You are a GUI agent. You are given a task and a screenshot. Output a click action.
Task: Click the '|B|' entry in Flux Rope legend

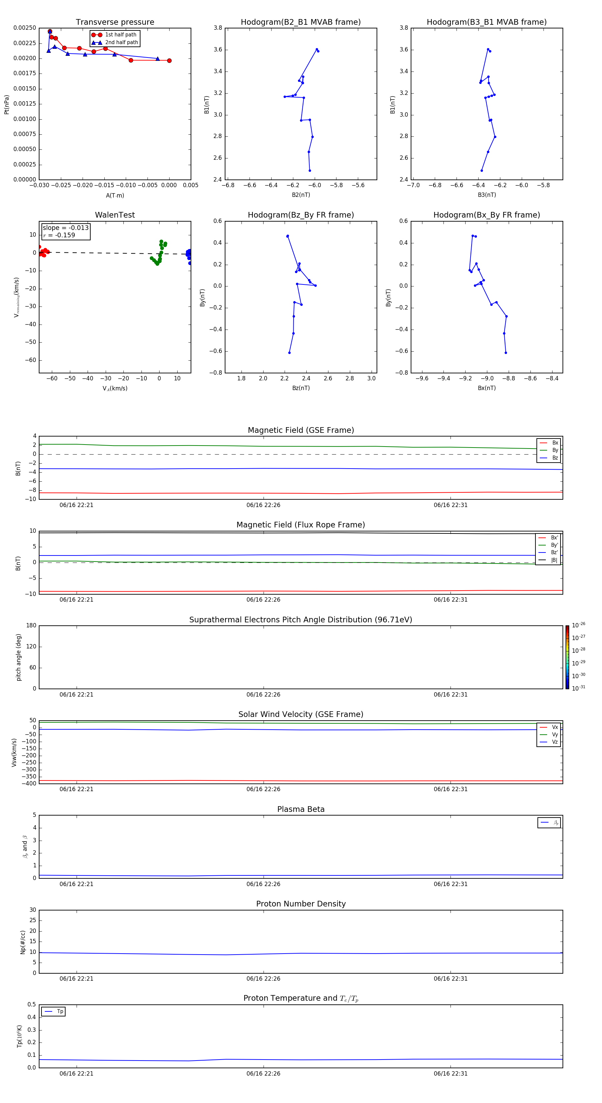(x=548, y=560)
